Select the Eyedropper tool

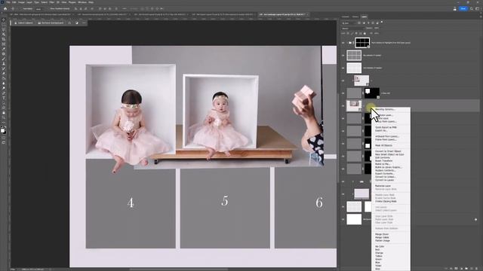pos(4,49)
